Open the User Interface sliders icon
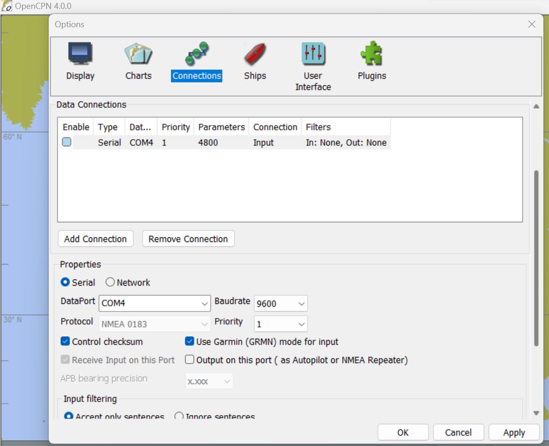The width and height of the screenshot is (549, 446). [313, 53]
